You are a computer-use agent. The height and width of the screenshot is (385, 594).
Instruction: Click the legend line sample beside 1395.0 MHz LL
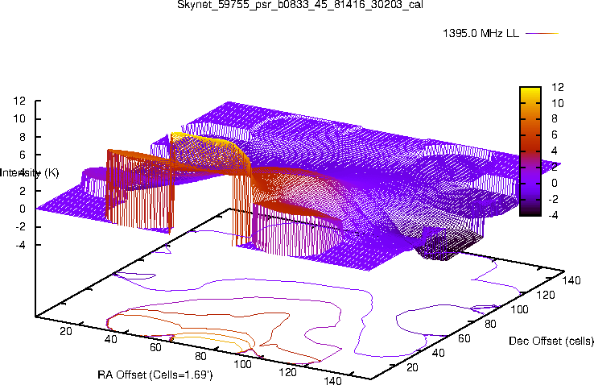(542, 33)
